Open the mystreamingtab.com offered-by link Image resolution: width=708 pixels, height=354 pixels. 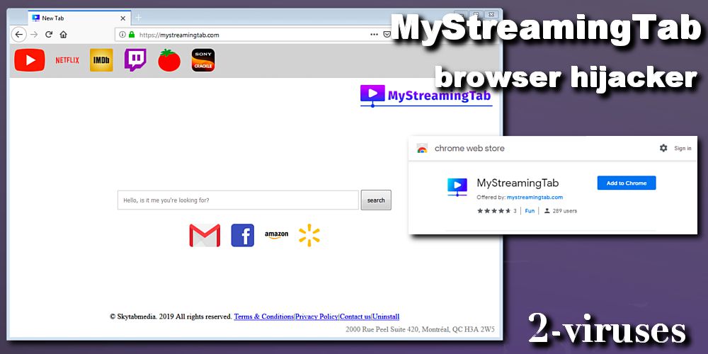coord(535,198)
